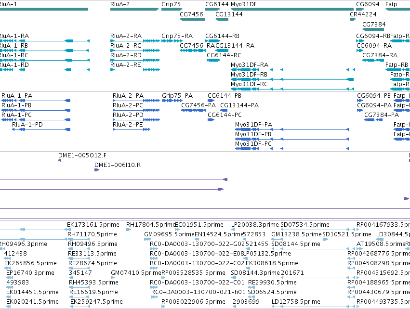Click EST EK259247.5prime
Viewport: 410px width, 309px height.
pos(96,302)
